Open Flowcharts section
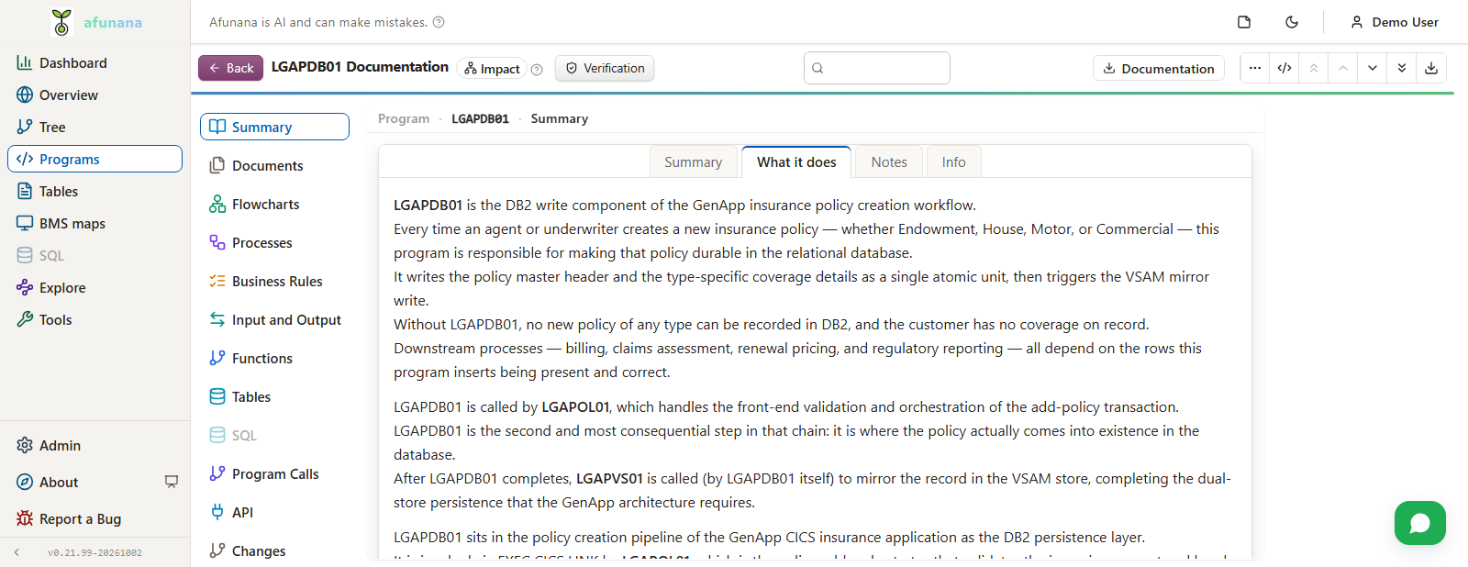The image size is (1468, 567). [x=274, y=204]
